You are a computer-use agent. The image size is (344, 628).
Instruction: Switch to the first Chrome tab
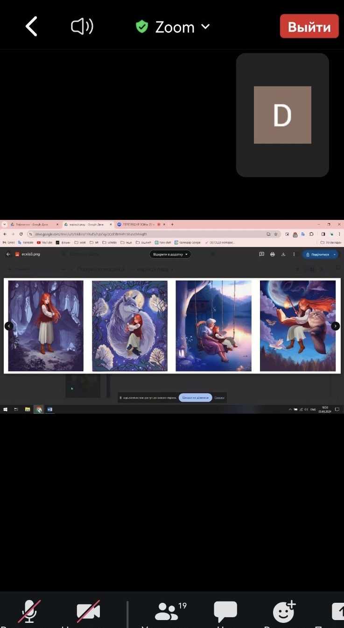[x=34, y=224]
